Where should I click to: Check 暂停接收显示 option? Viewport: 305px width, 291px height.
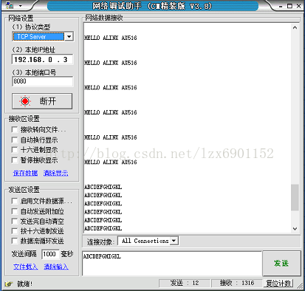click(15, 160)
